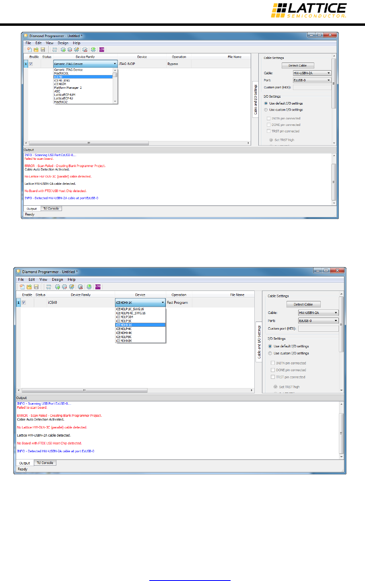
Task: Click the Lattice Semiconductor logo
Action: click(309, 10)
